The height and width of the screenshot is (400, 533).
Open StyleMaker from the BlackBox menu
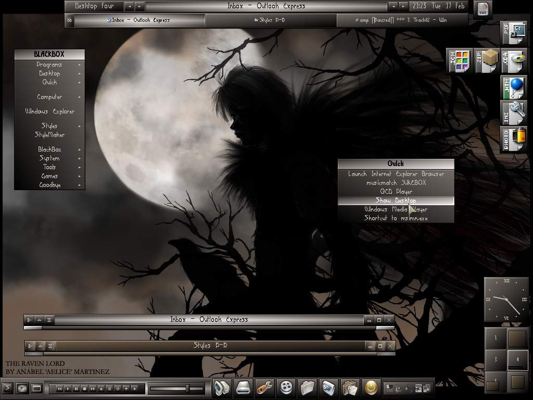[49, 135]
